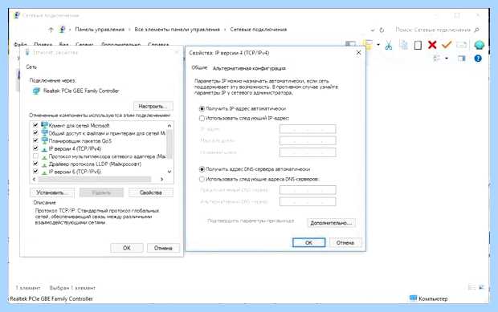Image resolution: width=498 pixels, height=312 pixels.
Task: Toggle the IP версии 6 (TCP/IPv6) checkbox
Action: [35, 171]
